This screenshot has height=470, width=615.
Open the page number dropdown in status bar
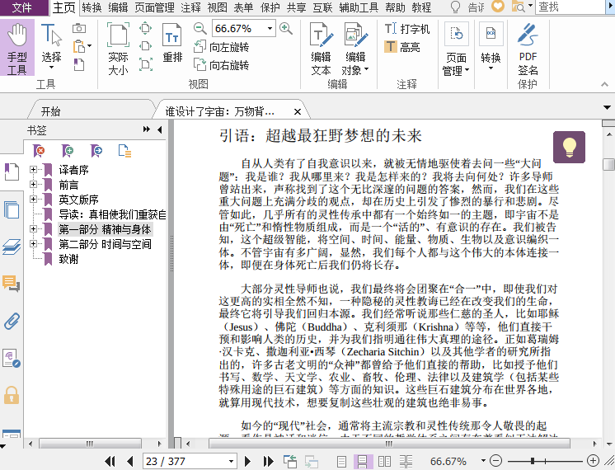coord(231,462)
